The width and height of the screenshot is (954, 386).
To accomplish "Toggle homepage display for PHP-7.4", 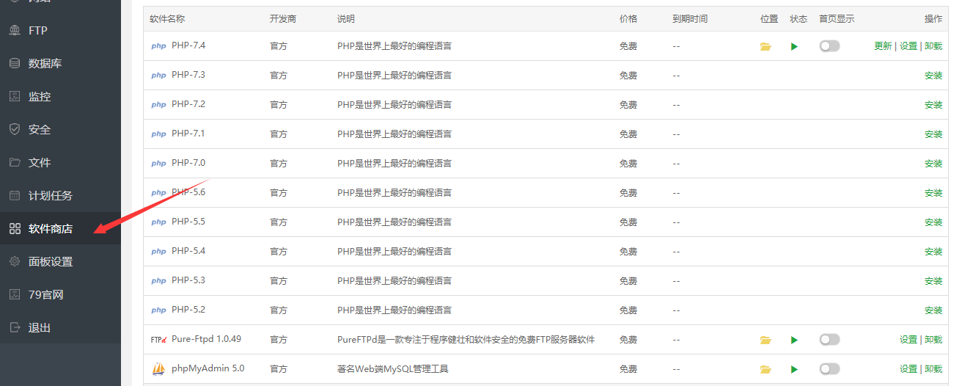I will click(829, 46).
